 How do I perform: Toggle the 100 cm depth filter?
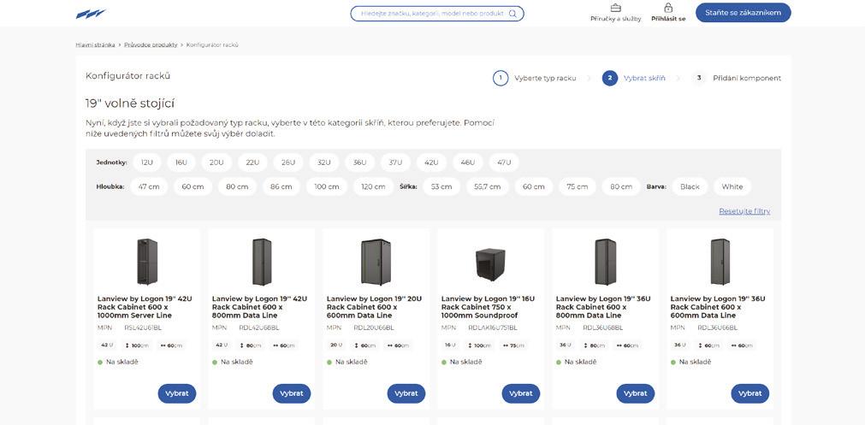tap(327, 186)
